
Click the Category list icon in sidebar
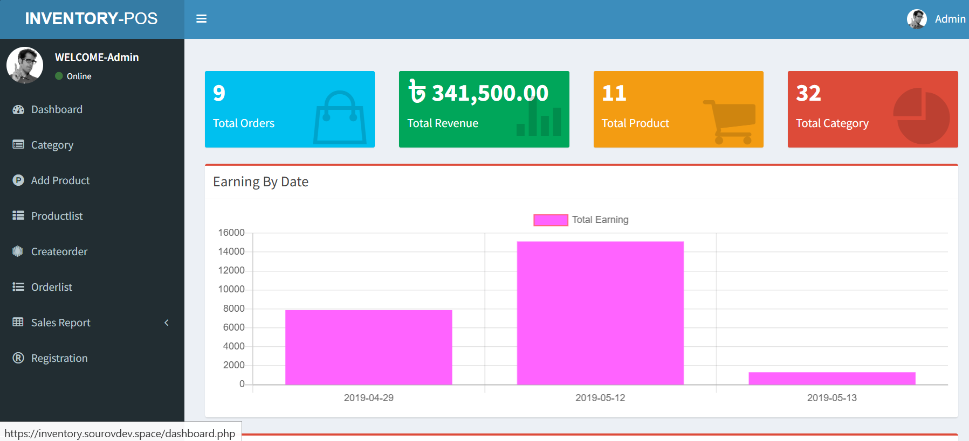[18, 144]
